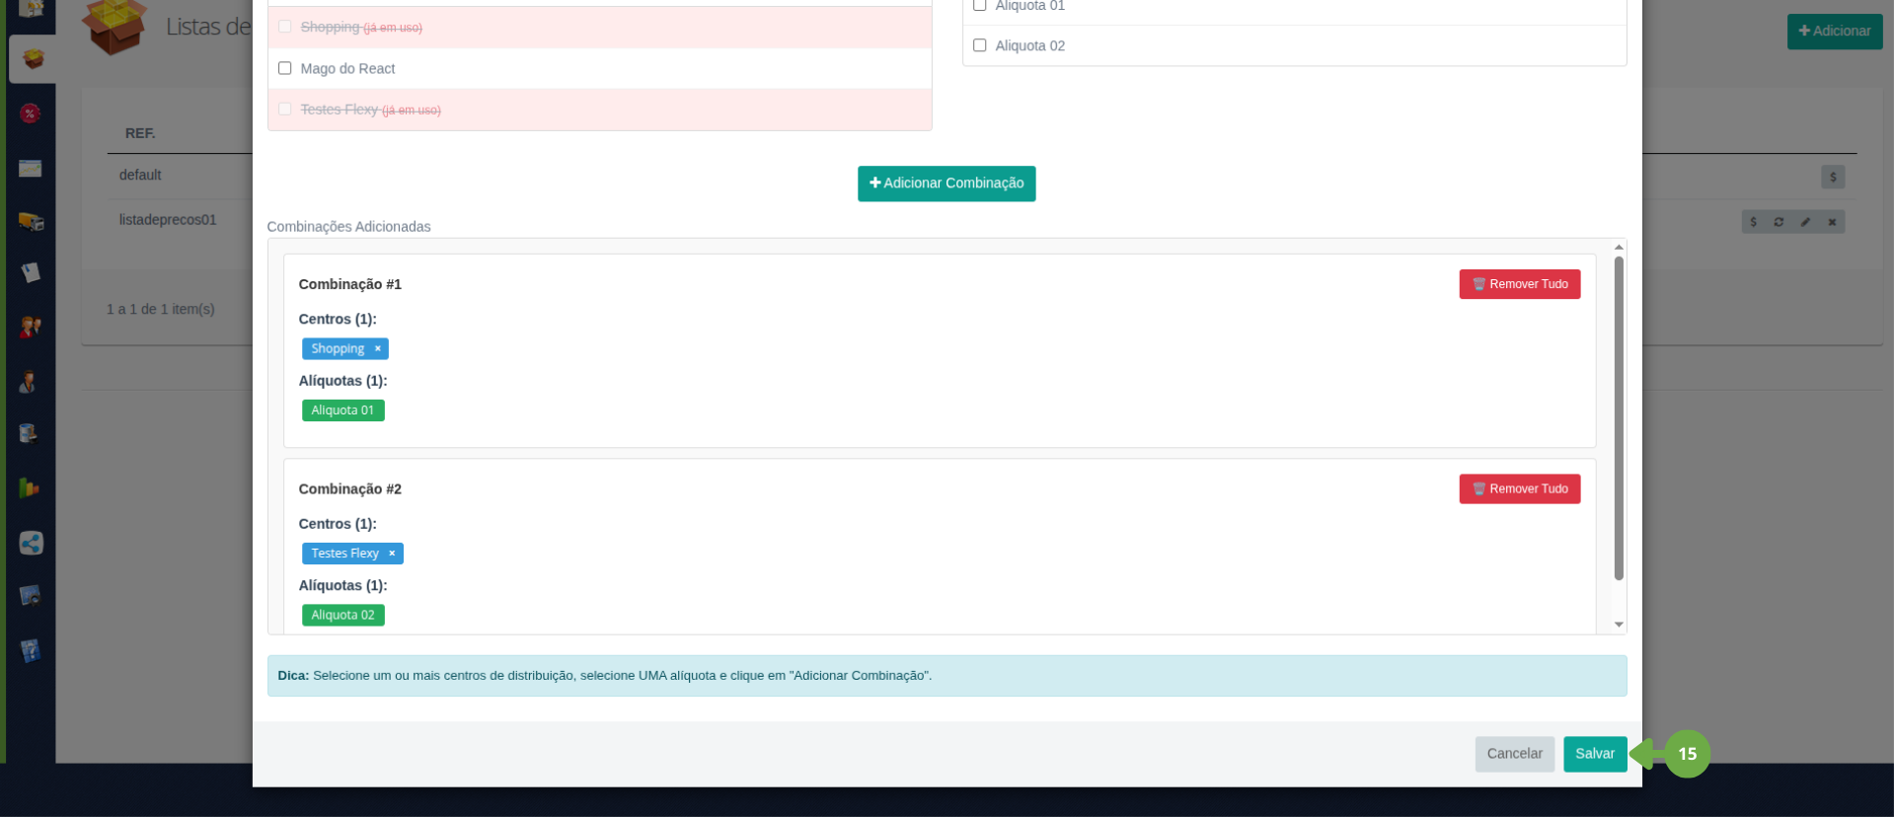The height and width of the screenshot is (817, 1894).
Task: Click the Adicionar Combinação button
Action: [x=946, y=184]
